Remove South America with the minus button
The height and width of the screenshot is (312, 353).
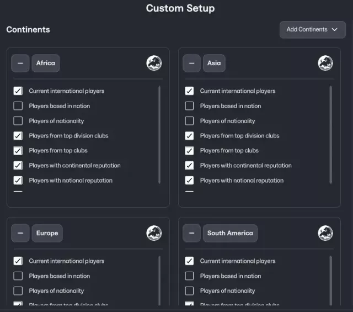coord(191,233)
